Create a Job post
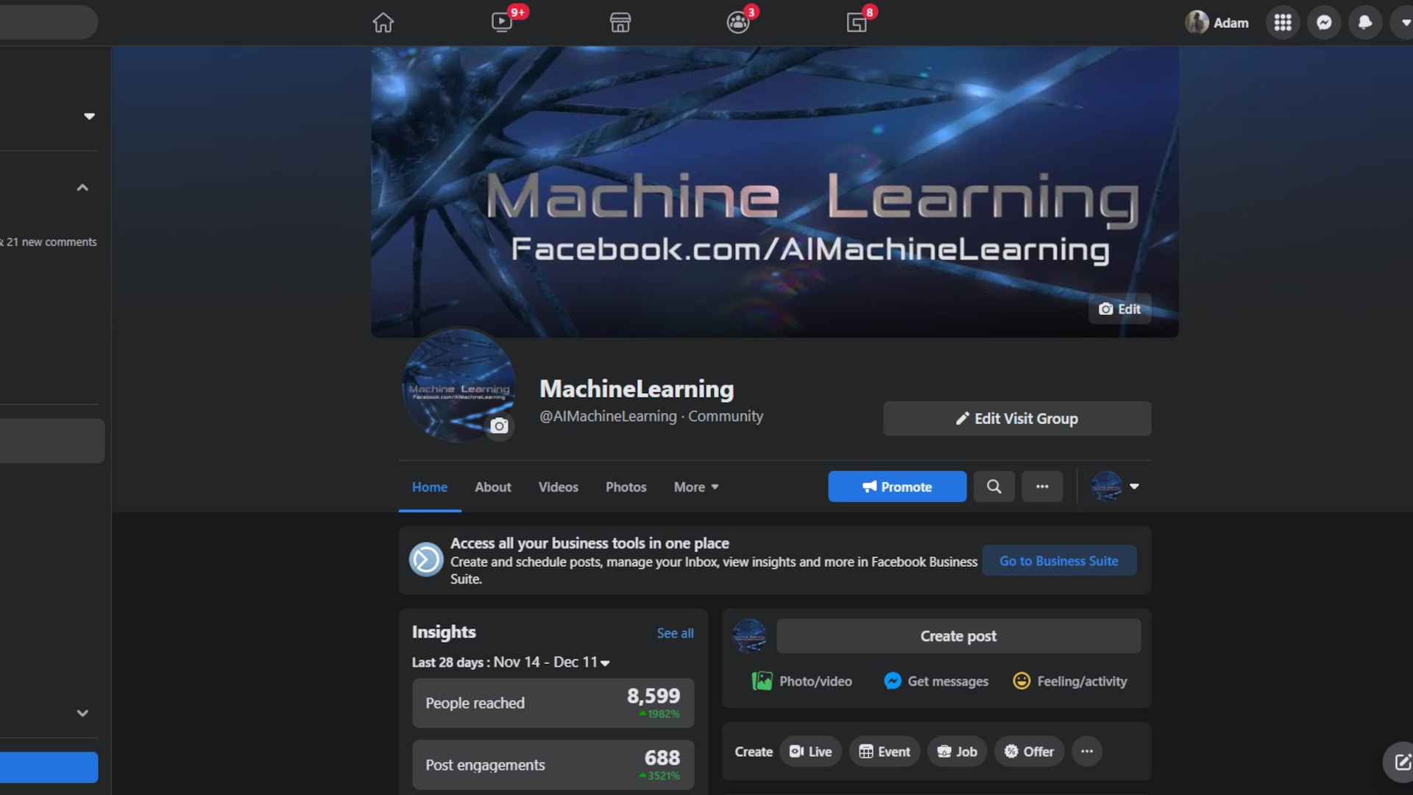The height and width of the screenshot is (795, 1413). click(957, 752)
